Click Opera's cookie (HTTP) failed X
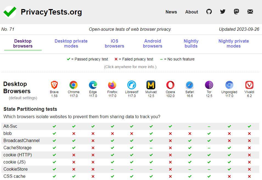 170,155
